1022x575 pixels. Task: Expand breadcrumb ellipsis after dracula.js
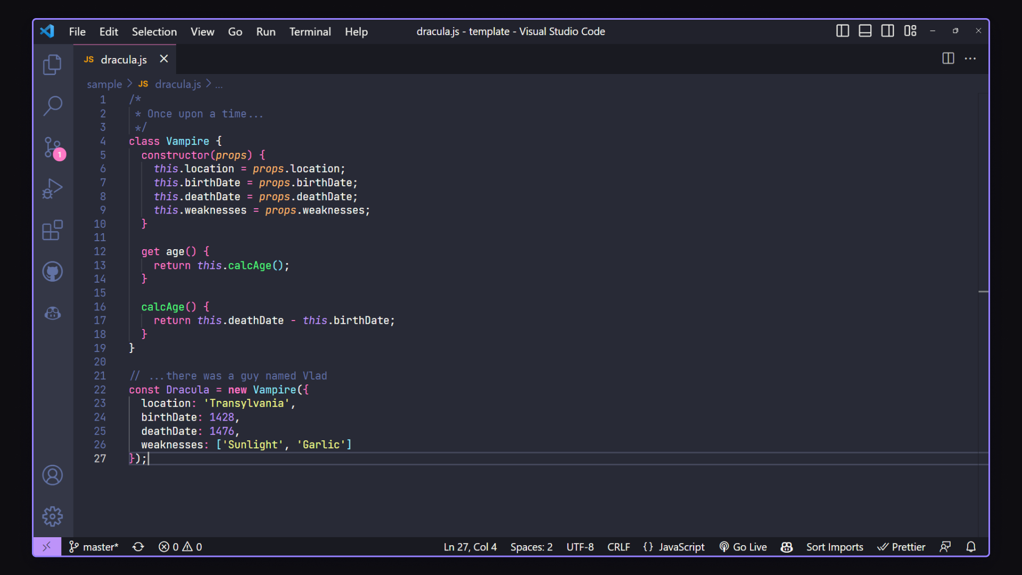[x=219, y=85]
